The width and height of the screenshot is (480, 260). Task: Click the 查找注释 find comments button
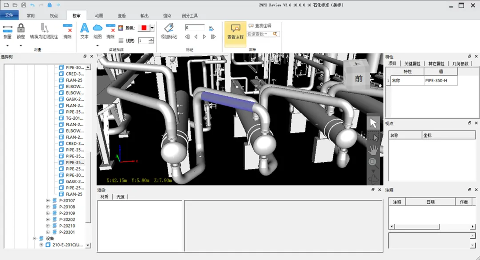260,26
